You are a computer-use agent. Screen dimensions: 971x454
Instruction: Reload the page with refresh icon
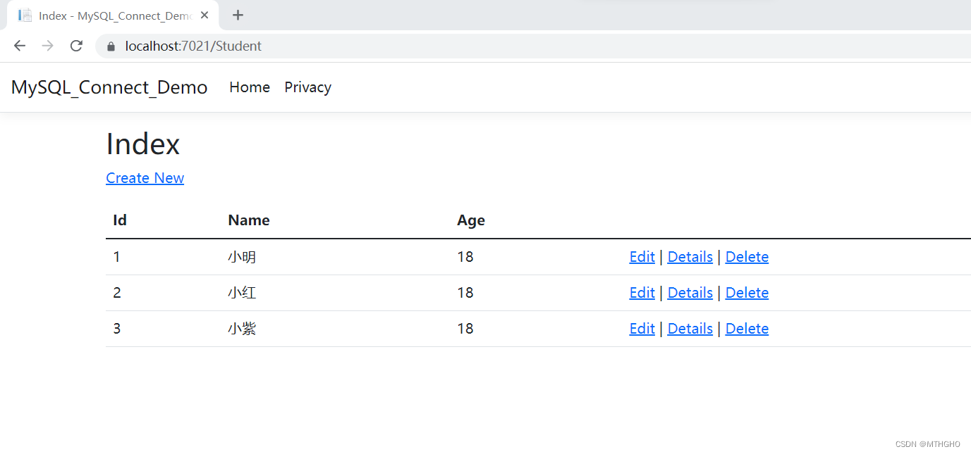[x=76, y=46]
